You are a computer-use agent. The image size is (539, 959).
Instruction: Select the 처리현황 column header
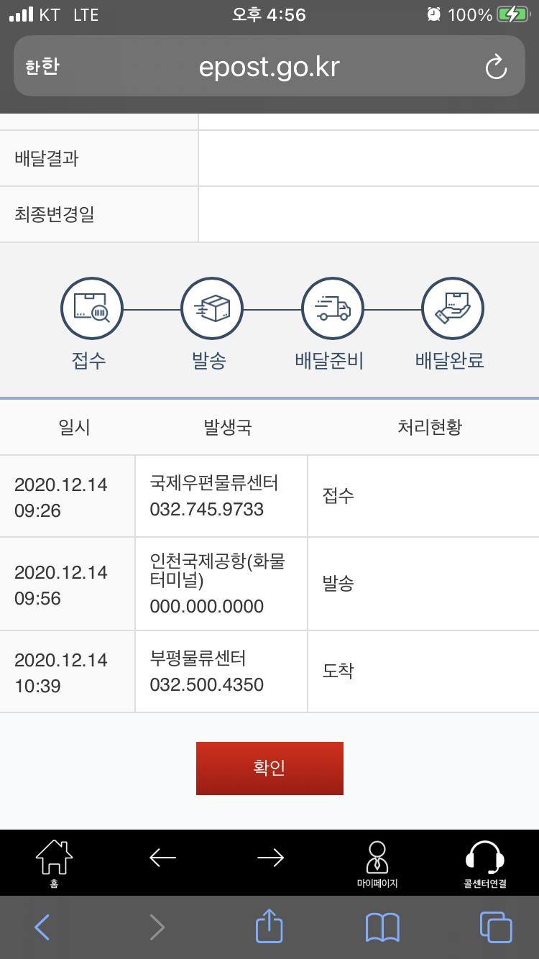click(x=430, y=428)
